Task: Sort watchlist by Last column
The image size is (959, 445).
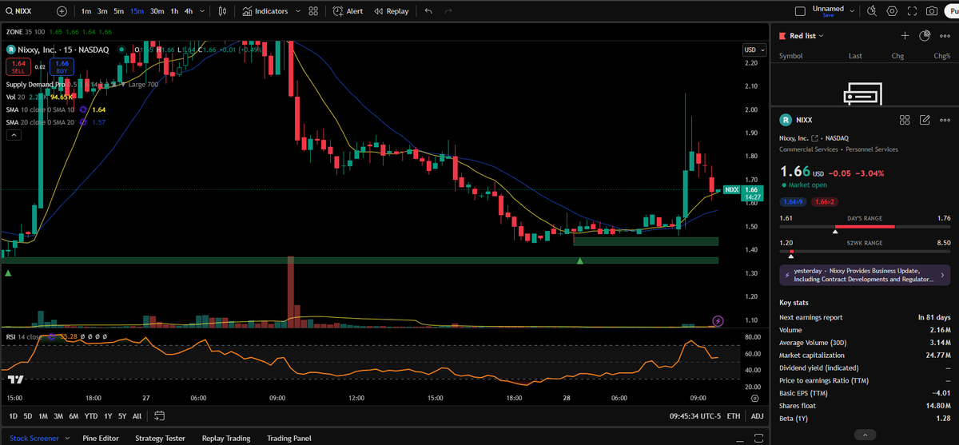Action: coord(855,56)
